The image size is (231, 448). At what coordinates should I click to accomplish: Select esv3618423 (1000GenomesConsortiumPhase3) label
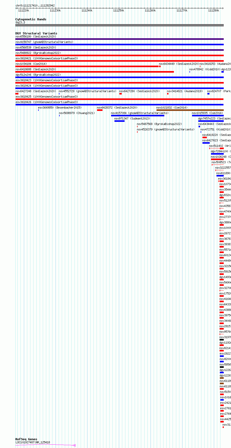pos(47,80)
